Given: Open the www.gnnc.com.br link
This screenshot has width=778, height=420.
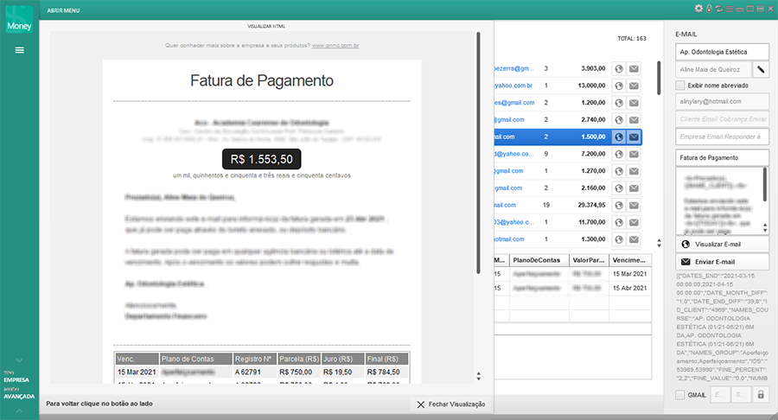Looking at the screenshot, I should pos(335,45).
